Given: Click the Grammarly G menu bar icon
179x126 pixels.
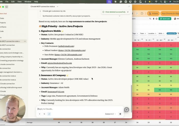Looking at the screenshot, I should point(121,2).
